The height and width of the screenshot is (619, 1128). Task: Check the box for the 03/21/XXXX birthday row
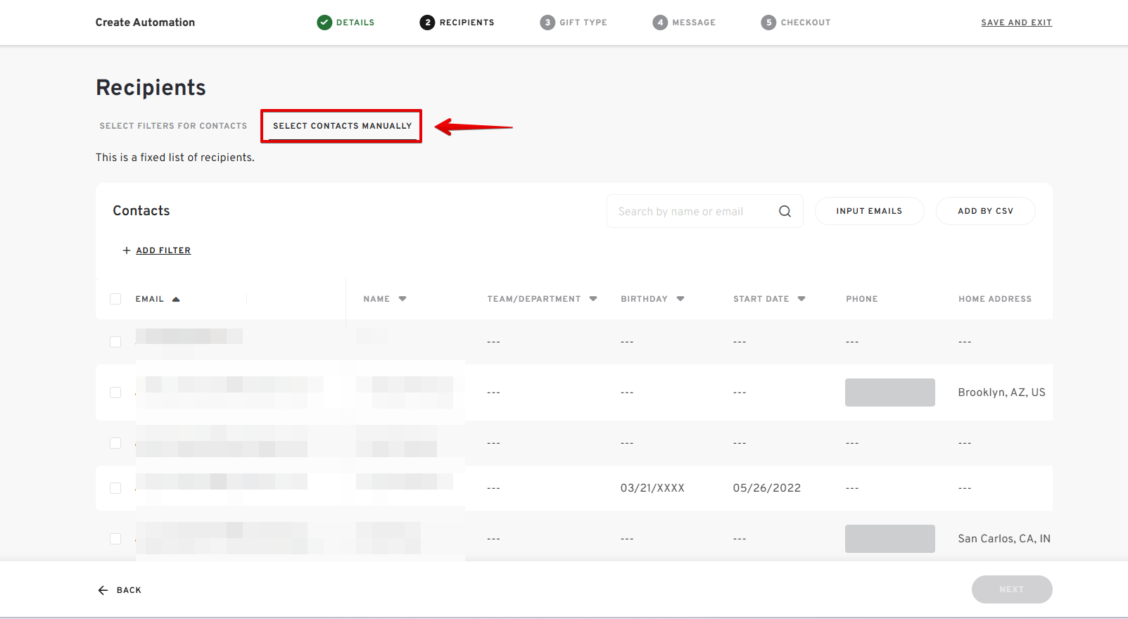[115, 488]
